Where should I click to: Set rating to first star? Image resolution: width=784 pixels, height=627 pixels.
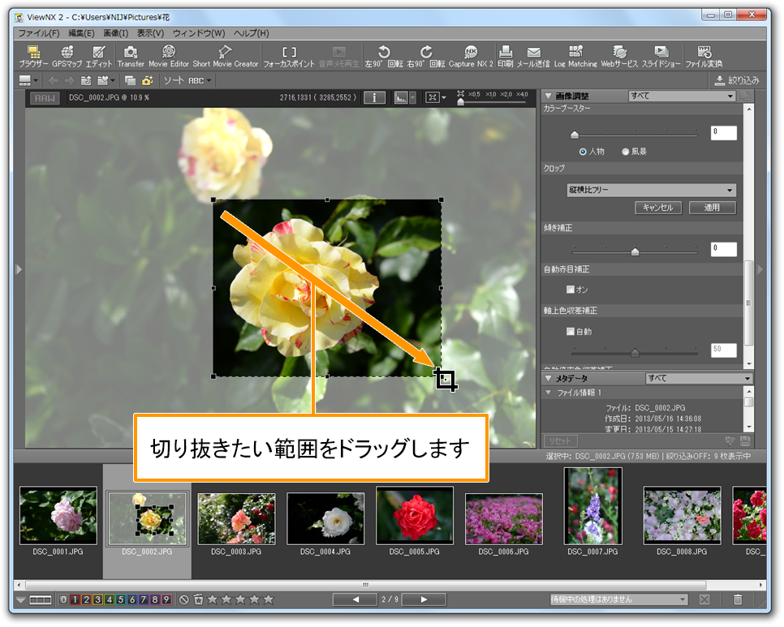(213, 599)
